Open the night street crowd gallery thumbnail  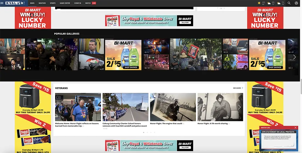(x=156, y=62)
